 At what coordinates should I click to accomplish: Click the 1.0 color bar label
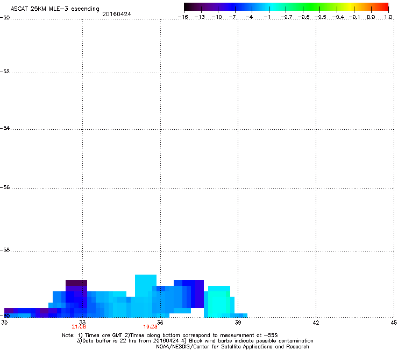point(388,17)
